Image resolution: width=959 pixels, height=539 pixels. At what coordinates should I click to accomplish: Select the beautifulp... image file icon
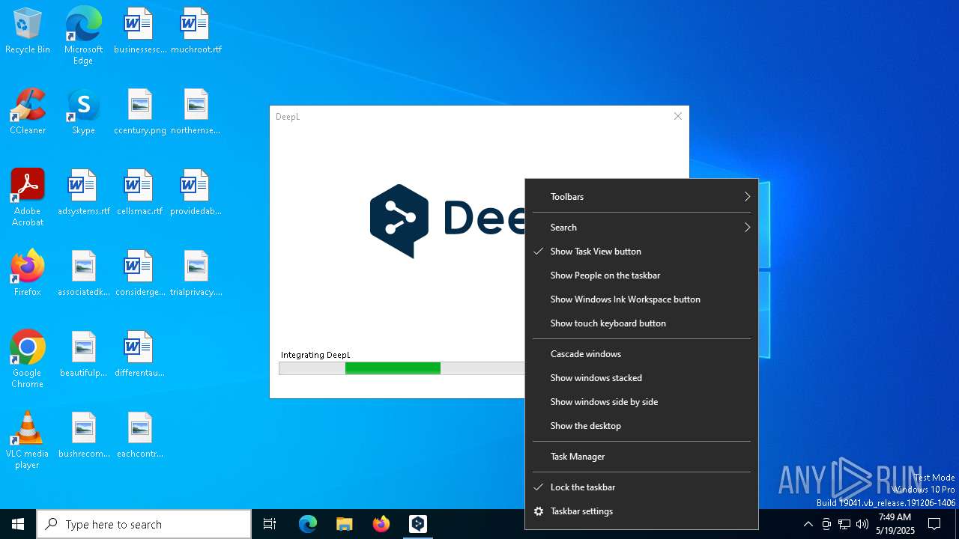click(x=83, y=354)
